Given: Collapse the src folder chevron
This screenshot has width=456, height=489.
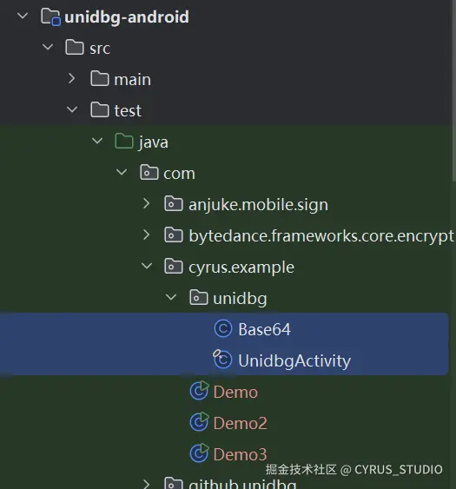Looking at the screenshot, I should (x=48, y=47).
